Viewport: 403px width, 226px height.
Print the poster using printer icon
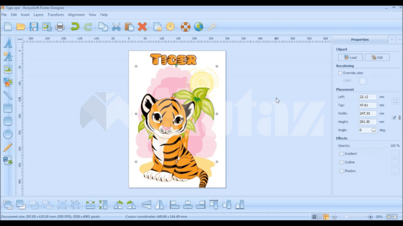pyautogui.click(x=60, y=27)
